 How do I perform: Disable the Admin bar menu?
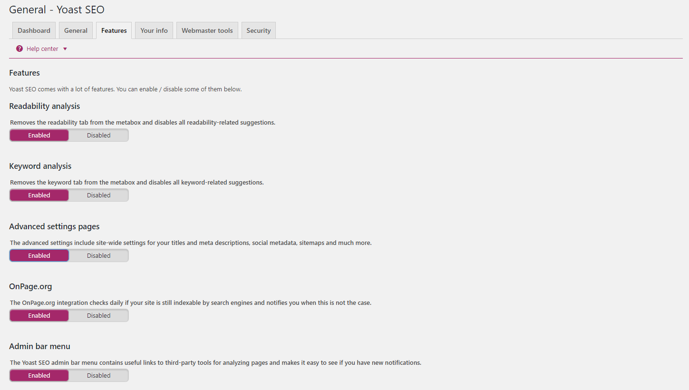point(98,375)
